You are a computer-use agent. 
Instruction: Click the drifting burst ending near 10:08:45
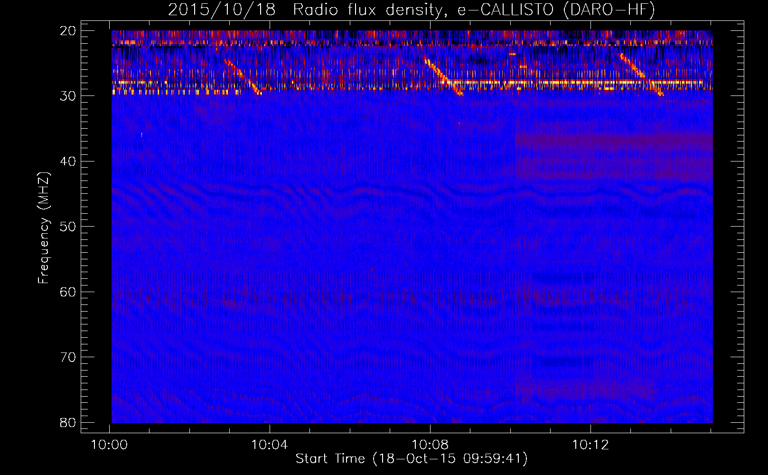443,76
